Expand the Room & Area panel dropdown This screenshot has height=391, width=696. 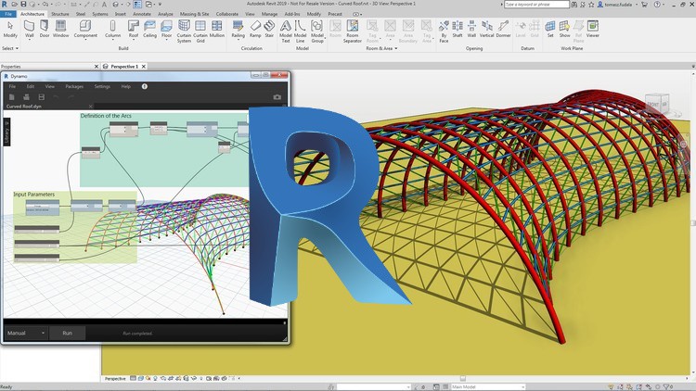point(381,48)
